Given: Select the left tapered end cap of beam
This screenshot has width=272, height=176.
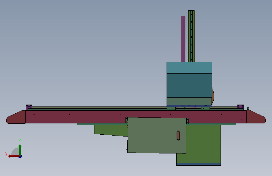Looking at the screenshot, I should (x=16, y=117).
